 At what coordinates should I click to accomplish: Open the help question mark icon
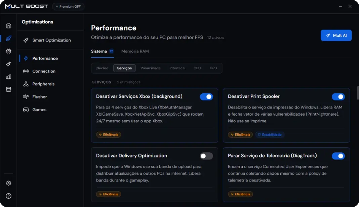point(8,196)
